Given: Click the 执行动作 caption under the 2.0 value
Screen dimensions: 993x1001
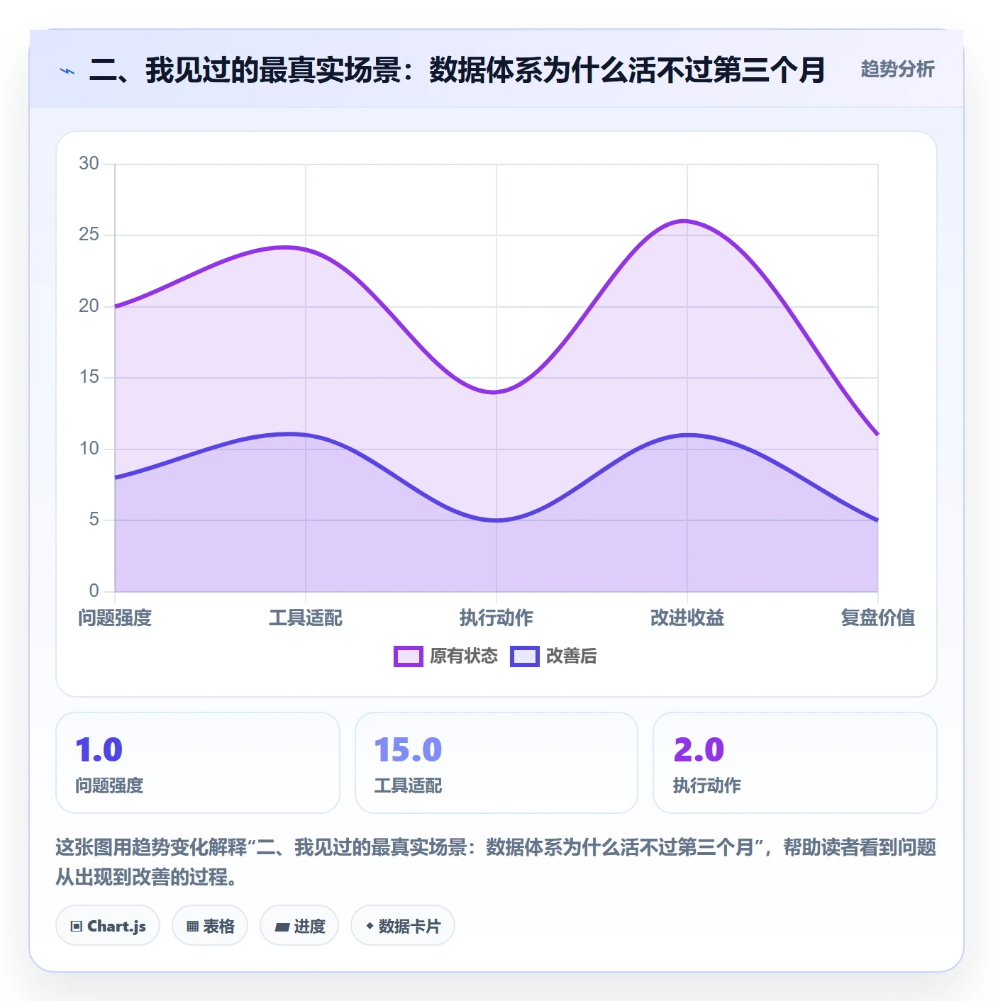Looking at the screenshot, I should tap(707, 785).
